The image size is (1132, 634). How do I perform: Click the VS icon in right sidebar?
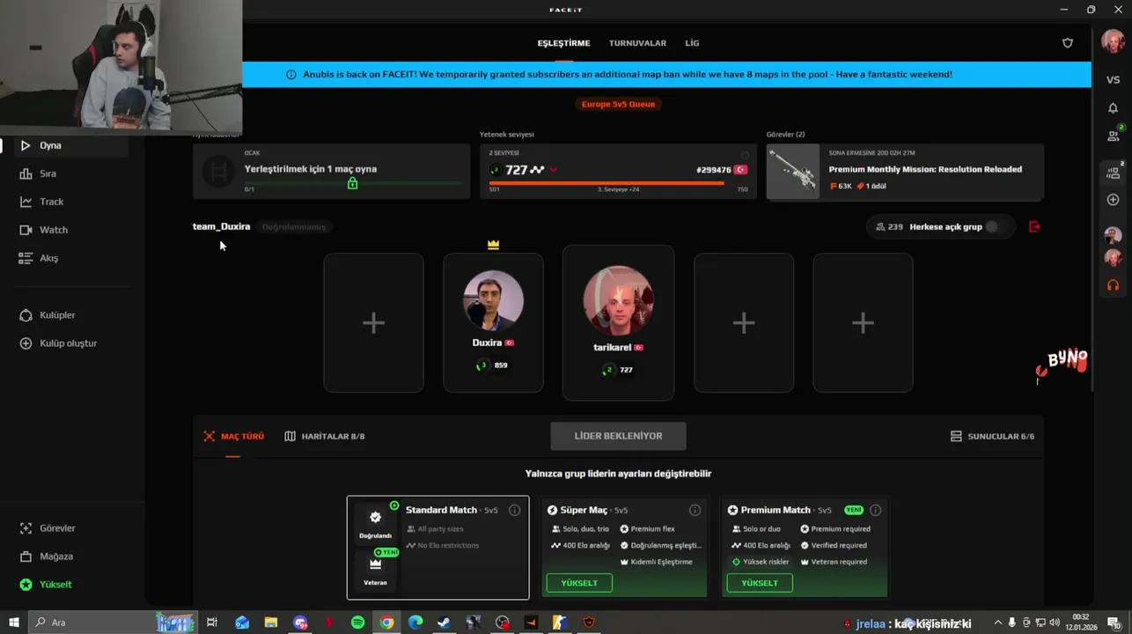pos(1113,80)
